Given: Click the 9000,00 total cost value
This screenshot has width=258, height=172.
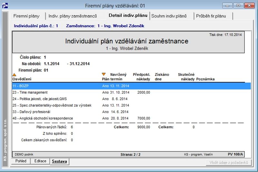Looking at the screenshot, I should click(x=144, y=127).
